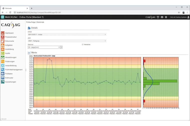Open the AVO dropdown list

(105, 41)
